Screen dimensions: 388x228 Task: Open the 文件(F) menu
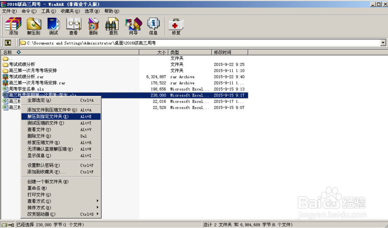[x=9, y=11]
